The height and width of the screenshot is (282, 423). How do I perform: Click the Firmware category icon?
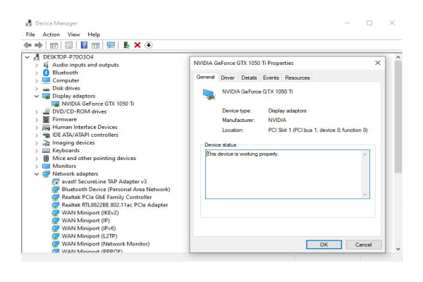pos(46,119)
